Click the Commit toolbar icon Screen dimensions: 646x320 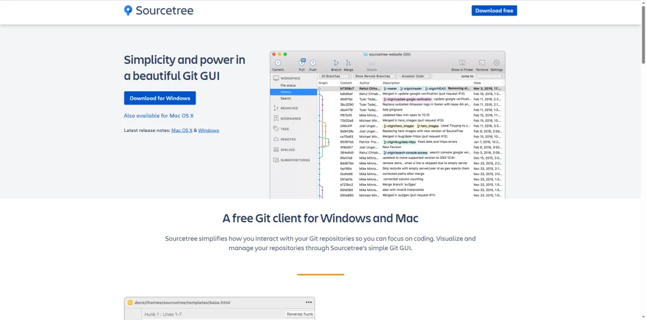tap(278, 63)
